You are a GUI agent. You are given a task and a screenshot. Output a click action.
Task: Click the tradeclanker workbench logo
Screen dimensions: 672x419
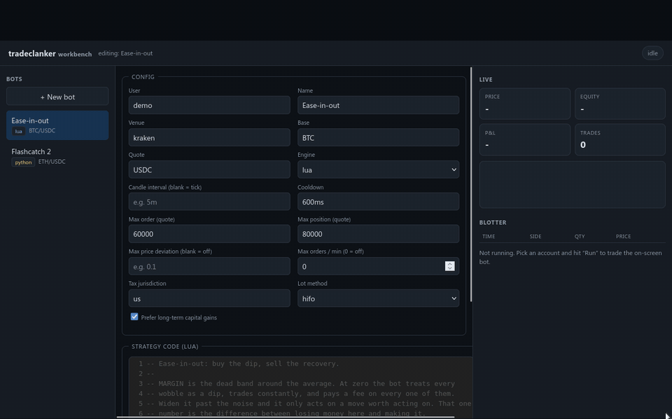[x=50, y=54]
